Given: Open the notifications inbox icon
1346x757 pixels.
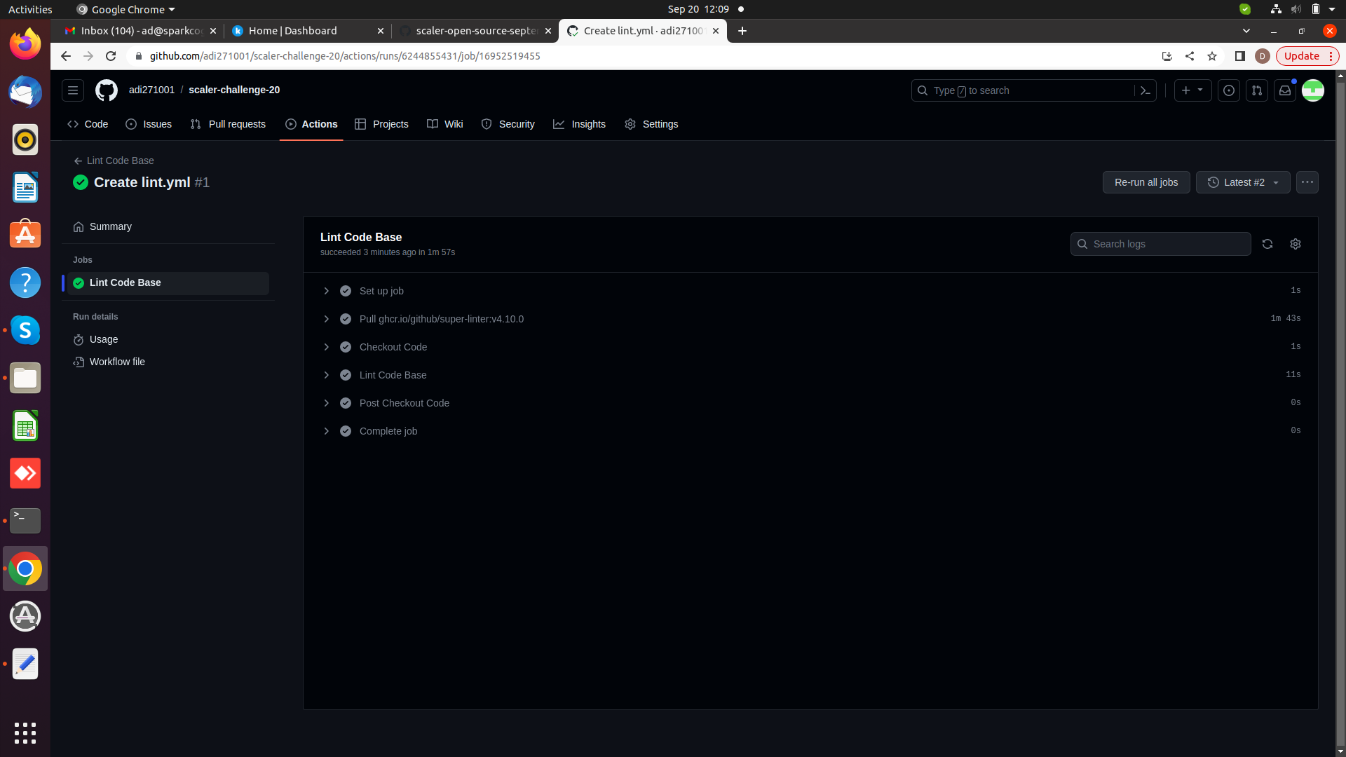Looking at the screenshot, I should tap(1285, 90).
